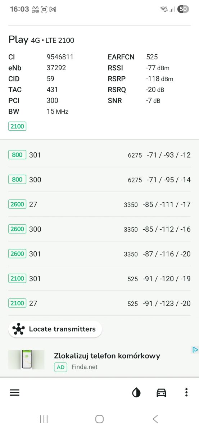Screen dimensions: 199x432
Task: Open the hamburger menu
Action: (14, 393)
